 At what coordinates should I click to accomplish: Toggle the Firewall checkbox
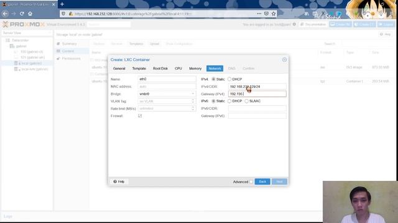(140, 116)
